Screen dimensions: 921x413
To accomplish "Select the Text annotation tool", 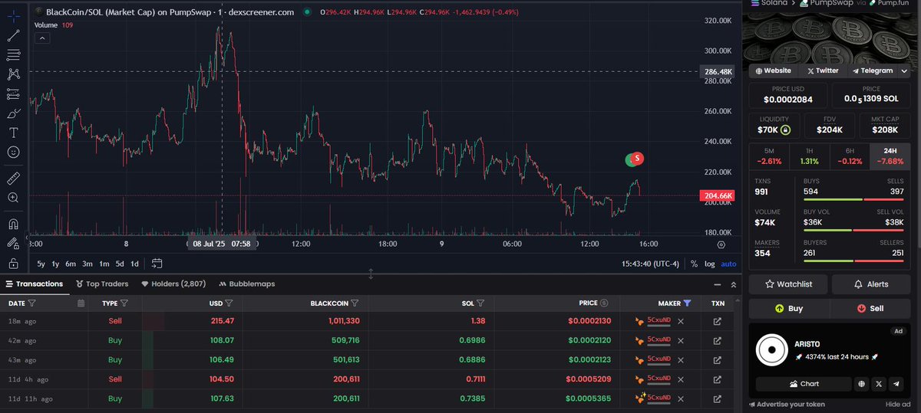I will point(13,133).
